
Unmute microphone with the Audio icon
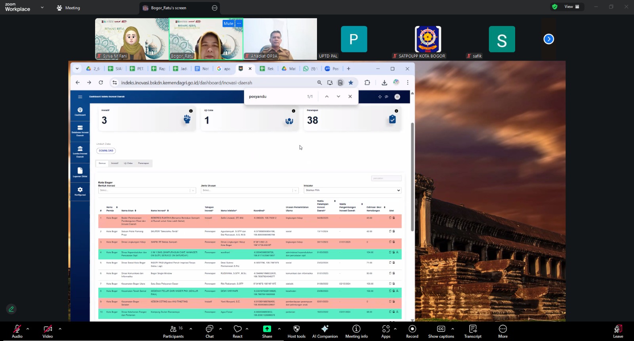[17, 329]
